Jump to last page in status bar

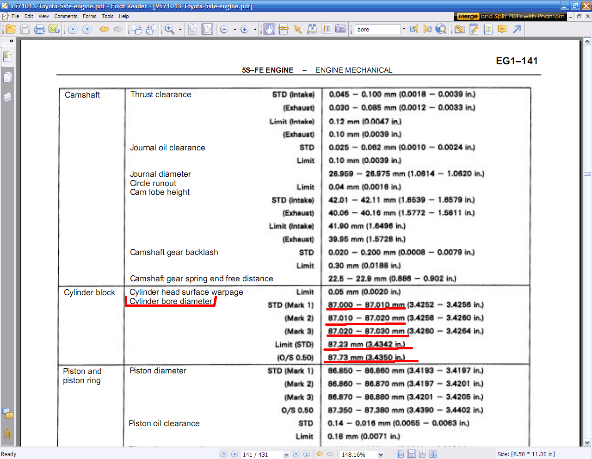point(306,454)
